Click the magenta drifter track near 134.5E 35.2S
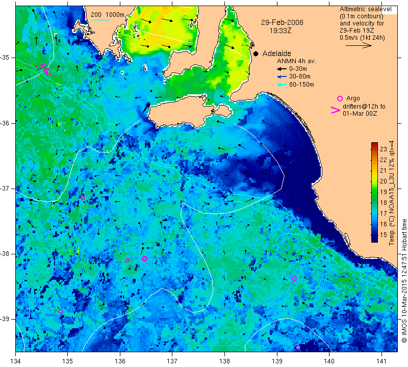The width and height of the screenshot is (408, 367). pos(42,69)
